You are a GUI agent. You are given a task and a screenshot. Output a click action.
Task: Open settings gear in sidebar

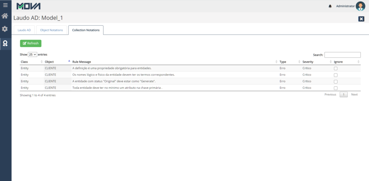click(5, 29)
